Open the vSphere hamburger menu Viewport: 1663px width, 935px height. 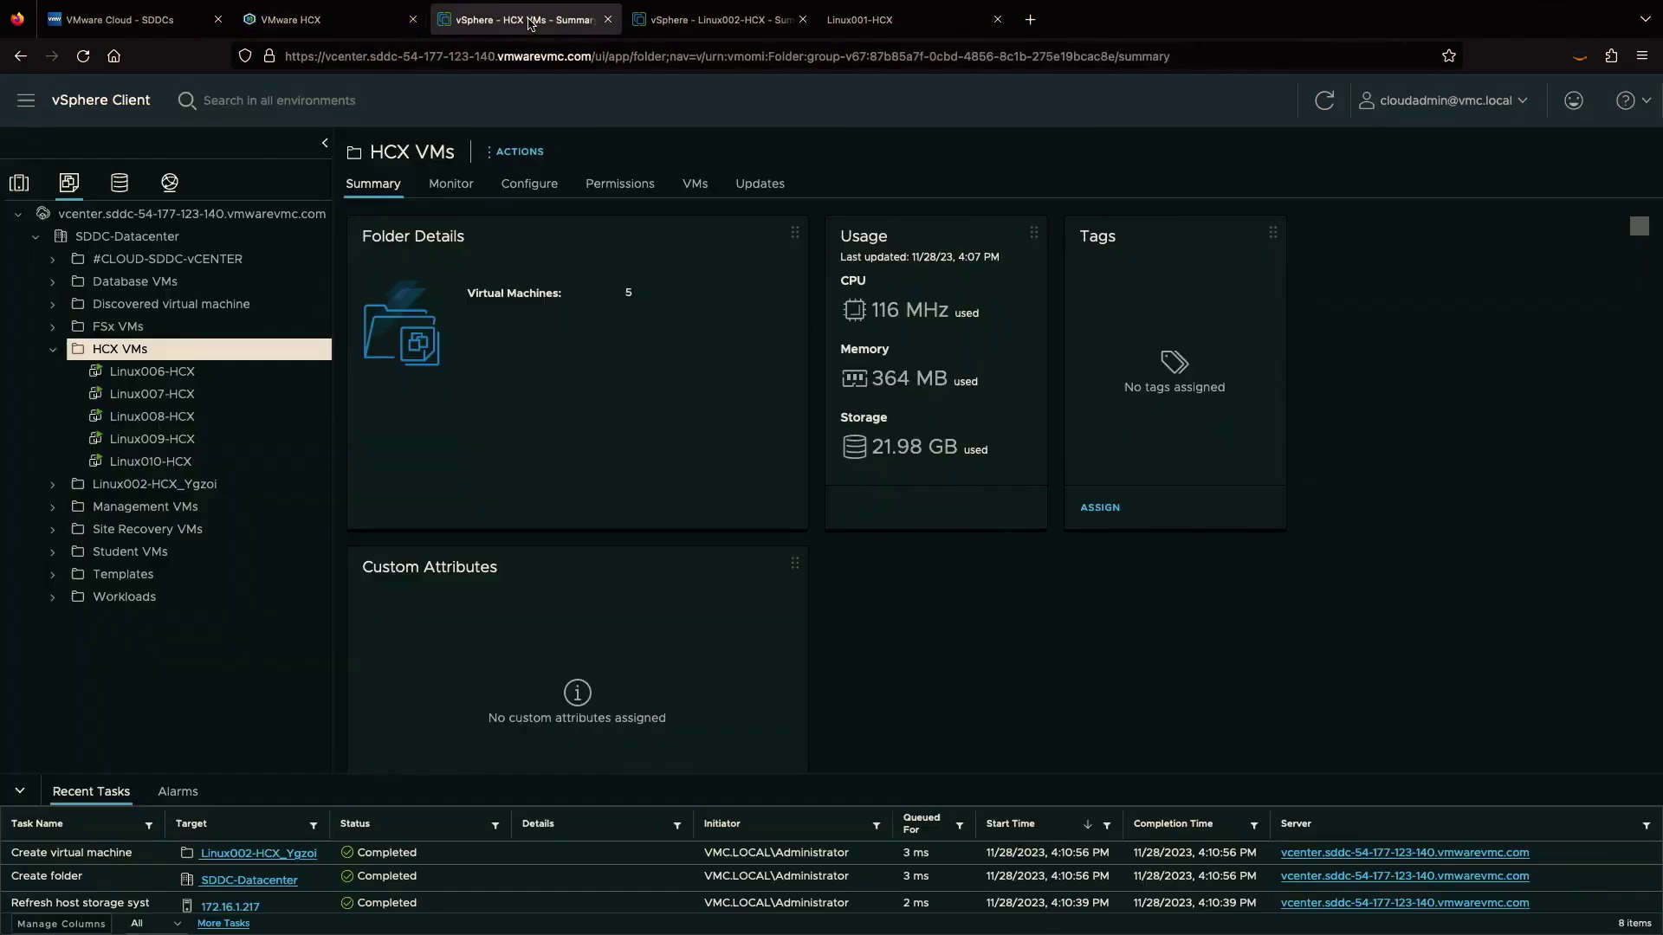point(26,100)
